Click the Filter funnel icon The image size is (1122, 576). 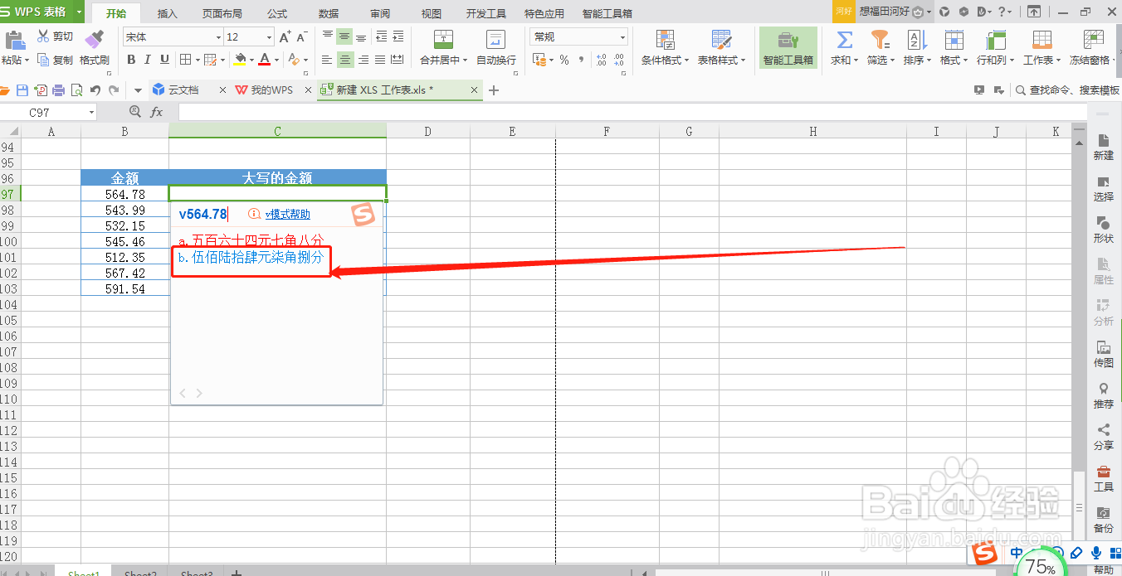(x=879, y=40)
